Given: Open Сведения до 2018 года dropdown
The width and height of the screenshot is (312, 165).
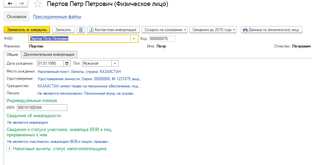Looking at the screenshot, I should [x=213, y=30].
